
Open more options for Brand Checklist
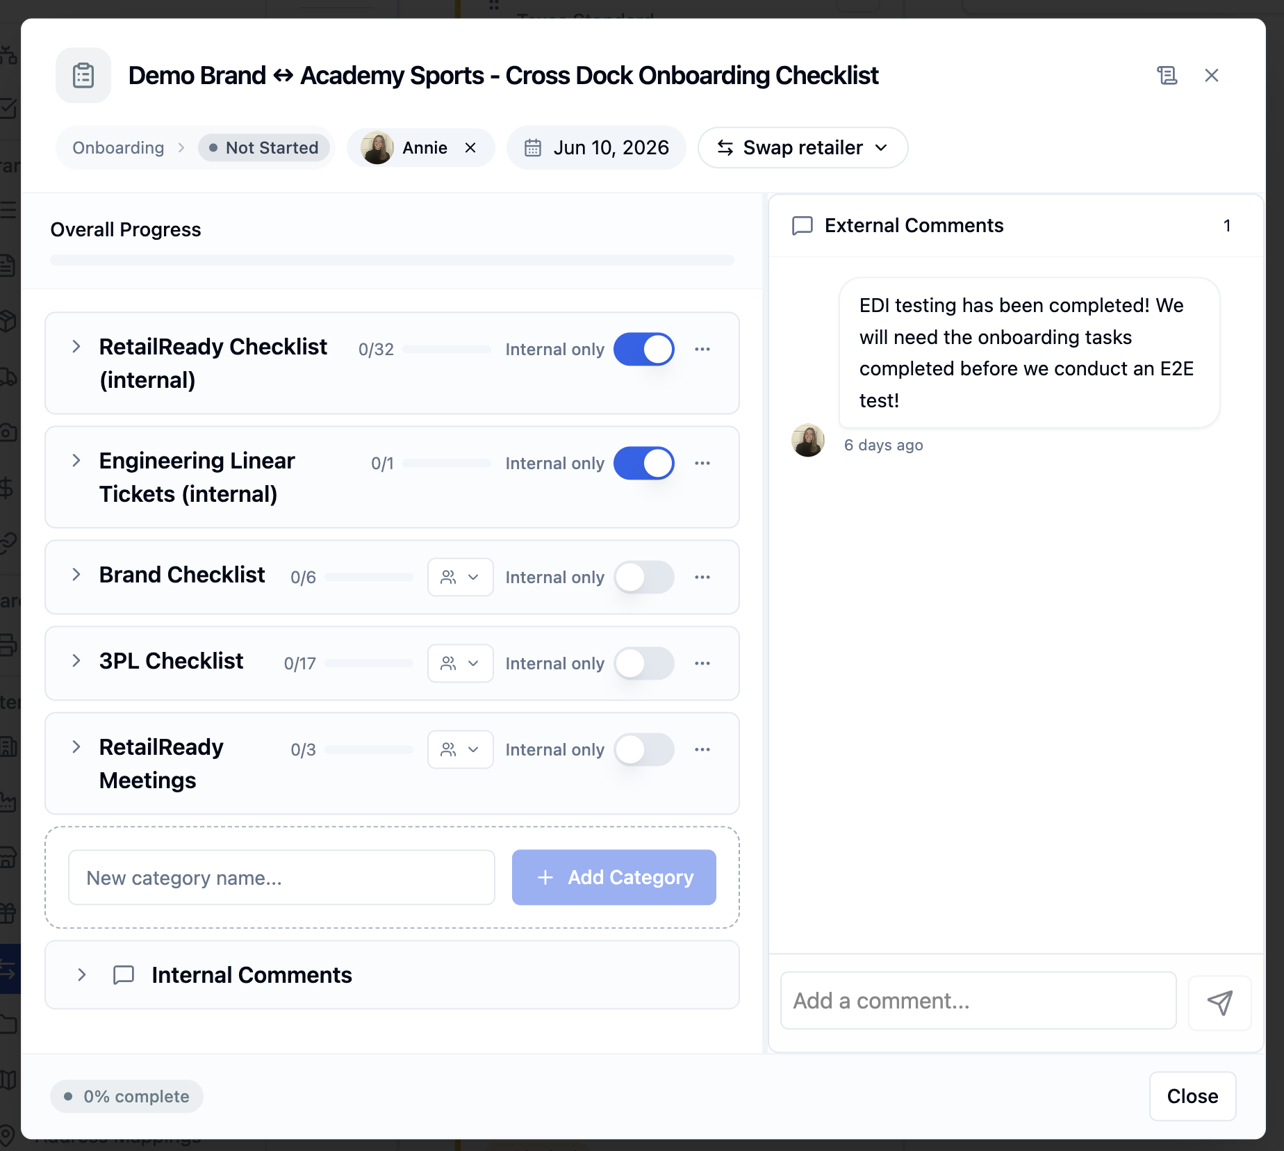pyautogui.click(x=702, y=577)
